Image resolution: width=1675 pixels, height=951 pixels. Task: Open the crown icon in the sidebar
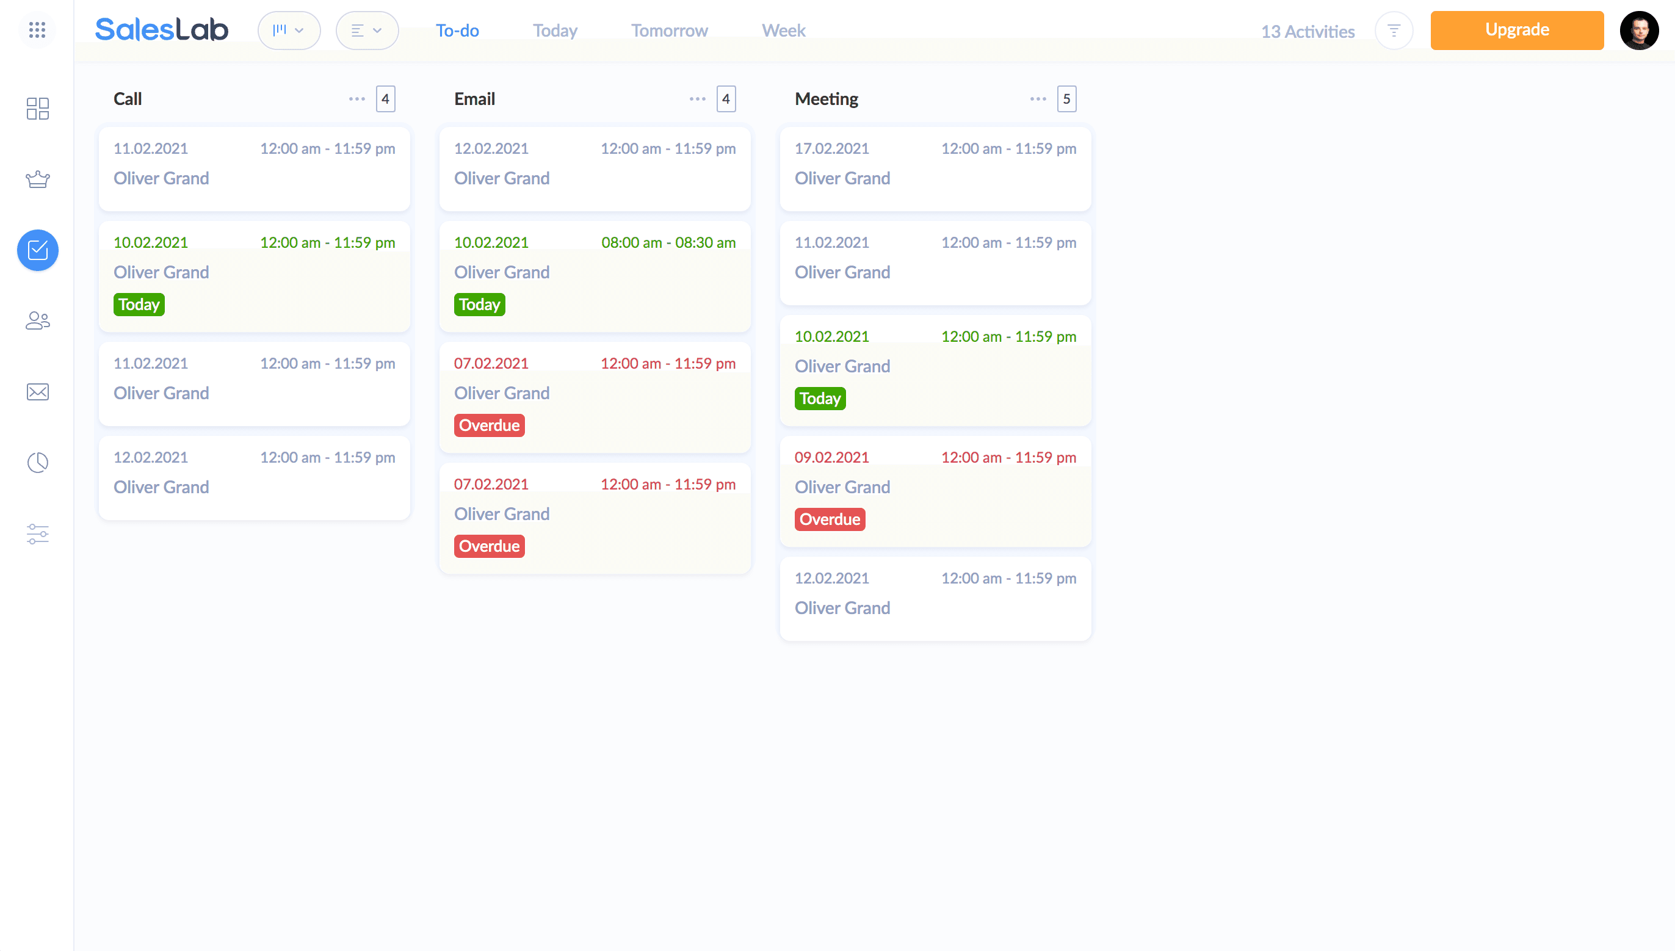[37, 179]
